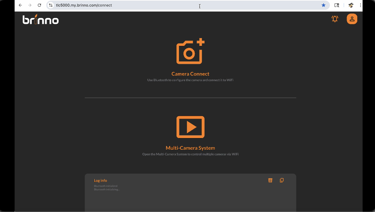The image size is (375, 212).
Task: Clear the log with the trash icon
Action: [x=270, y=180]
